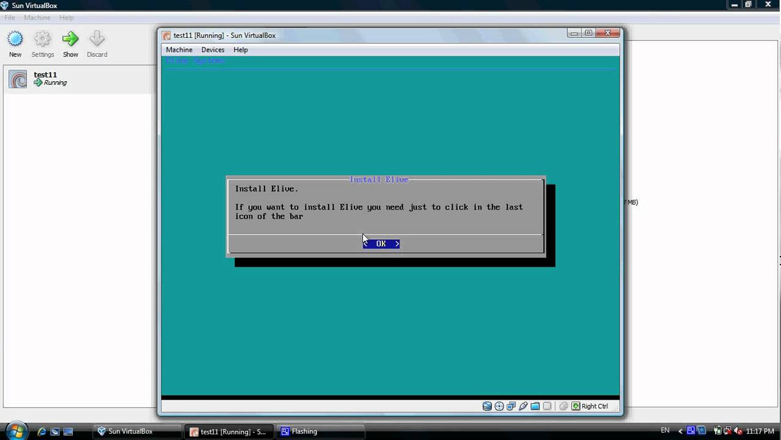
Task: Click mouse integration icon in VM status bar
Action: click(x=564, y=406)
